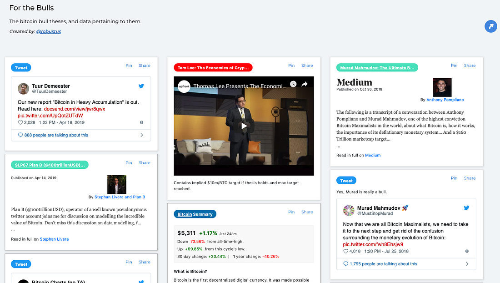Click the heart like icon on Tuur Demeester tweet
The width and height of the screenshot is (500, 283).
pyautogui.click(x=20, y=122)
